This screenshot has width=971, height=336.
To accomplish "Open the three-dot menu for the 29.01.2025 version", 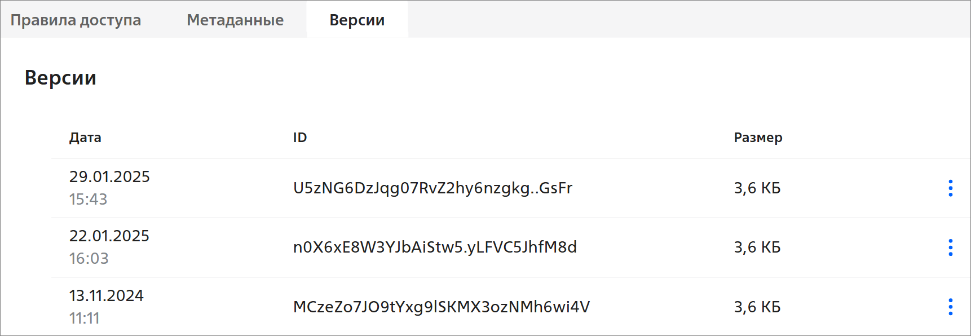I will 950,188.
